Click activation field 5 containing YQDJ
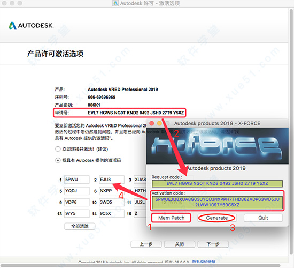Viewport: 294px width, 268px height. click(x=76, y=191)
